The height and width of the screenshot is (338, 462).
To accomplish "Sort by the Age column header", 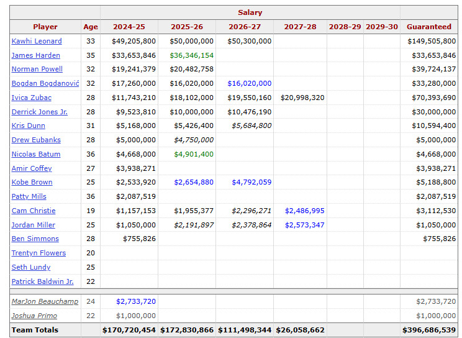I will pyautogui.click(x=91, y=27).
